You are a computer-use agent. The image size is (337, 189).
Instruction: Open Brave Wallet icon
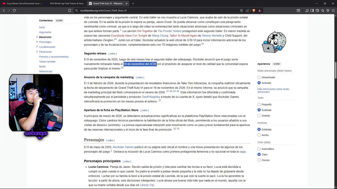point(317,10)
